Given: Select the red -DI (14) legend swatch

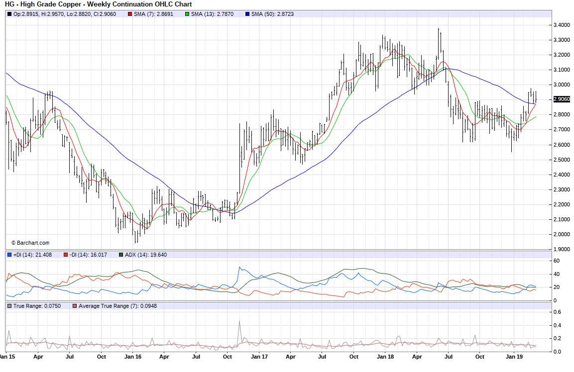Looking at the screenshot, I should coord(66,255).
